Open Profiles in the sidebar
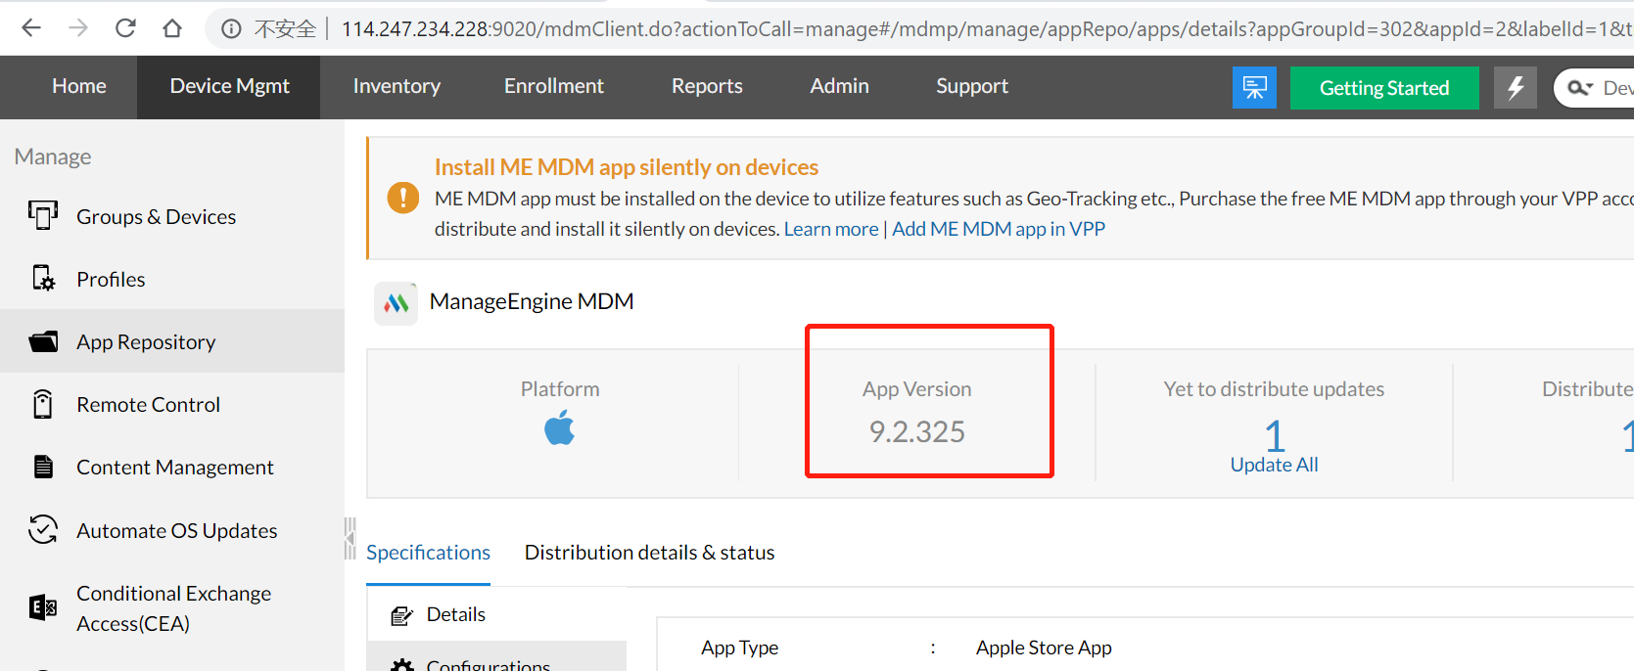The height and width of the screenshot is (671, 1634). (111, 279)
